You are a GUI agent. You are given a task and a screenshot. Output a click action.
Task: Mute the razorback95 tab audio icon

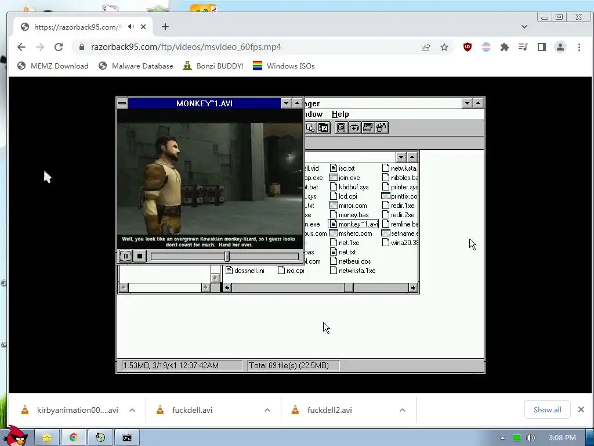(131, 27)
